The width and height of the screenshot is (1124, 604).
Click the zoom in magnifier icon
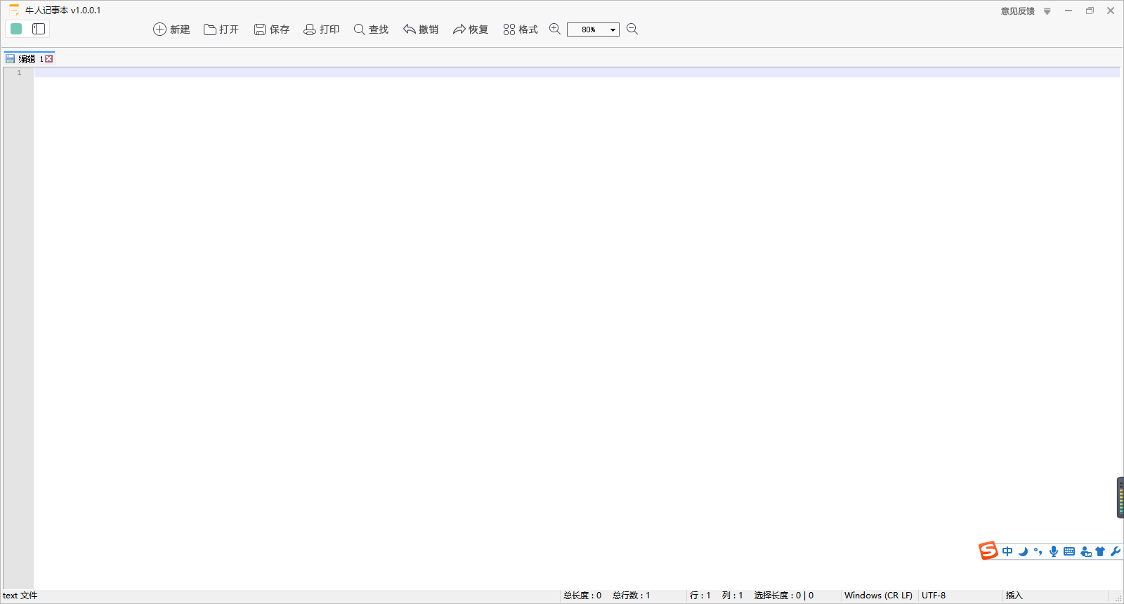point(555,29)
